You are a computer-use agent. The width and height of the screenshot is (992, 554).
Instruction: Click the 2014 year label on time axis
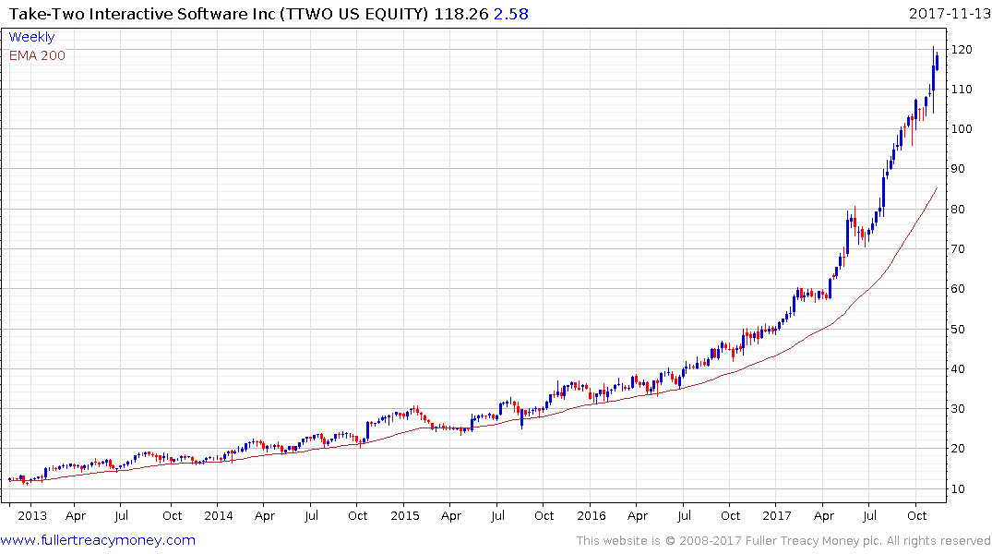point(219,515)
